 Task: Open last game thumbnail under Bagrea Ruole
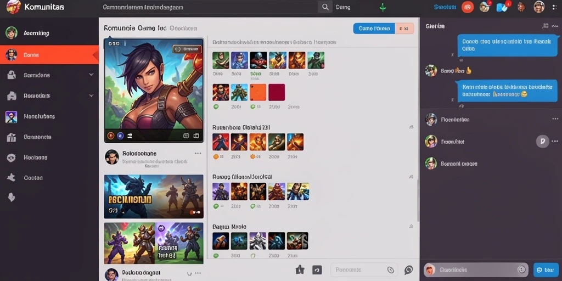pyautogui.click(x=297, y=241)
